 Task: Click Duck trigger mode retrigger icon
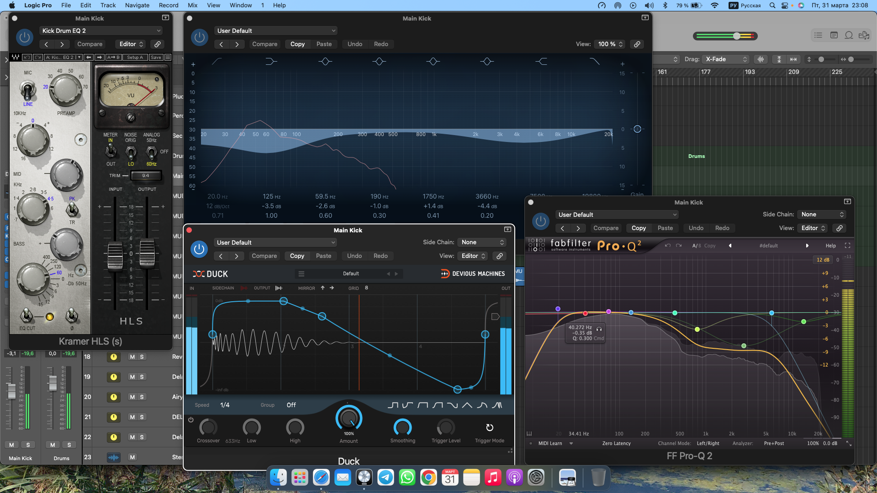coord(489,428)
